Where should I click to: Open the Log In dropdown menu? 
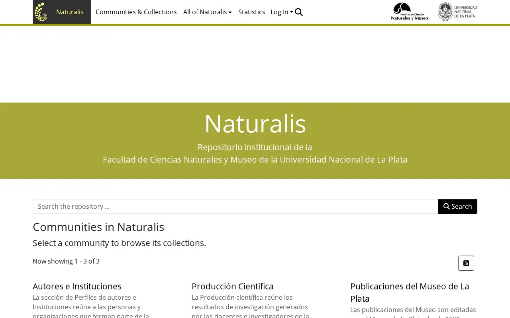click(282, 12)
